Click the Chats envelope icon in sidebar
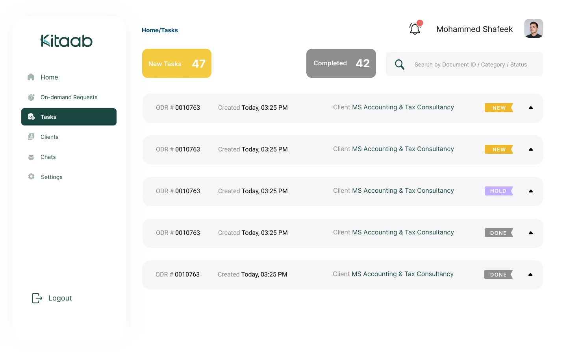Screen dimensions: 567x354 tap(31, 157)
